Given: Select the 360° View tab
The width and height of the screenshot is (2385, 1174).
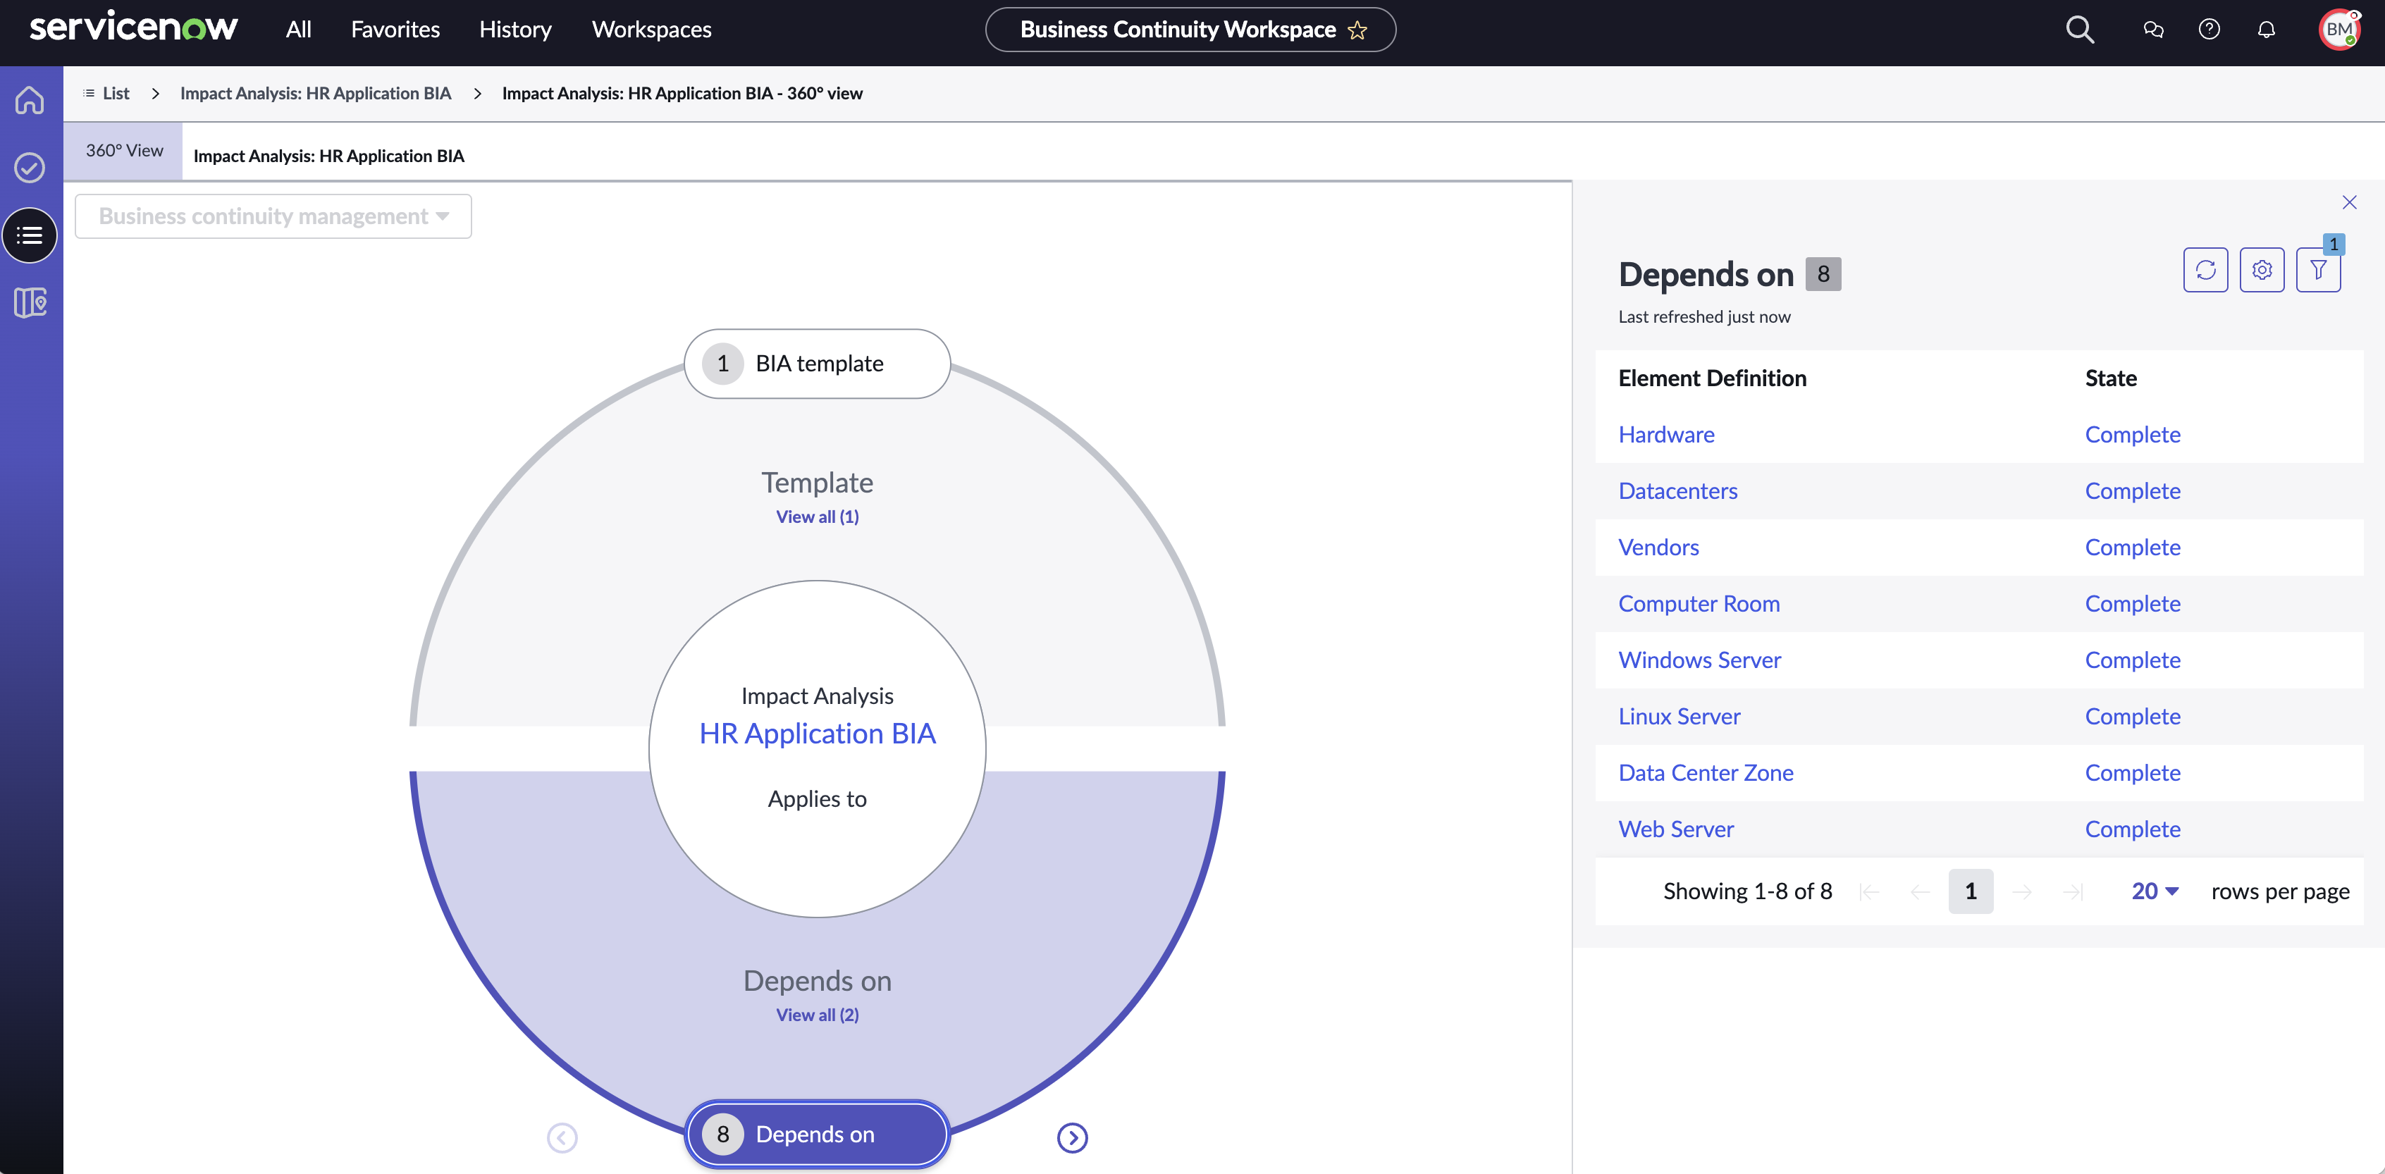Looking at the screenshot, I should pyautogui.click(x=124, y=150).
